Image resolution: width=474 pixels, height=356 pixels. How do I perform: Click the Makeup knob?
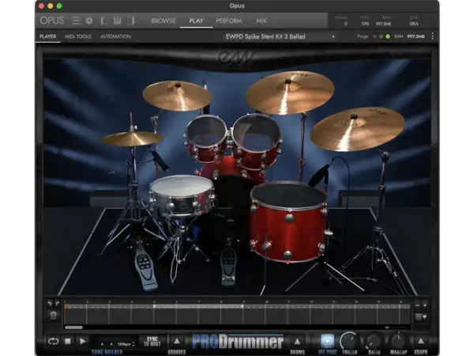(x=398, y=341)
